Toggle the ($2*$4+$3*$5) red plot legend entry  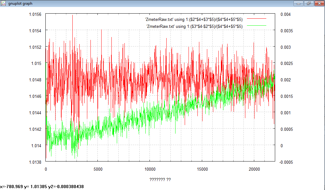click(194, 20)
